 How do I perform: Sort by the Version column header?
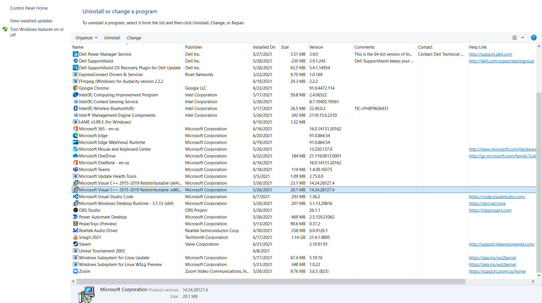(x=330, y=47)
